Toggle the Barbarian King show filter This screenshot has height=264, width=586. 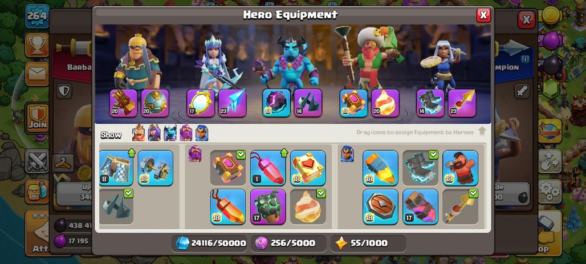[139, 133]
